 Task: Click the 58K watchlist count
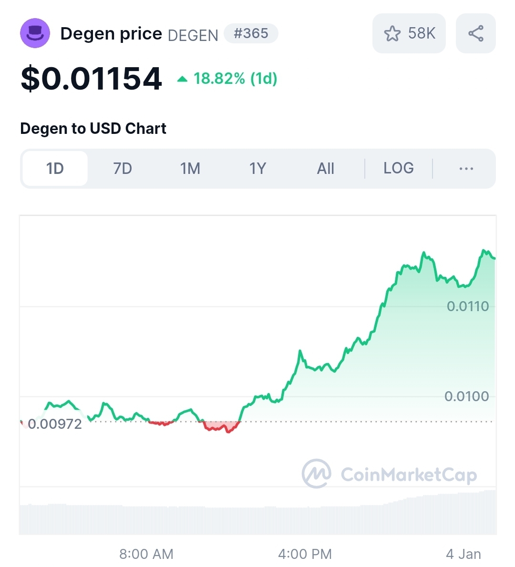(x=422, y=33)
